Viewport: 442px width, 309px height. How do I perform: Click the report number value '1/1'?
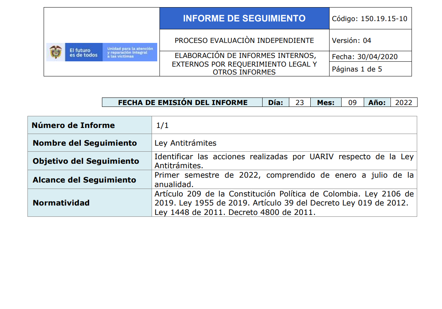(163, 125)
